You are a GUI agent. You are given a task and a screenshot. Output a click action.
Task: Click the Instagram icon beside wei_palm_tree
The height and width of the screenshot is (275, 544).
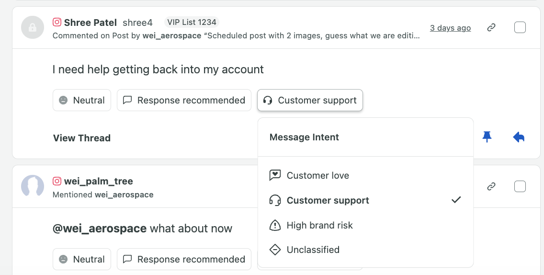coord(57,181)
